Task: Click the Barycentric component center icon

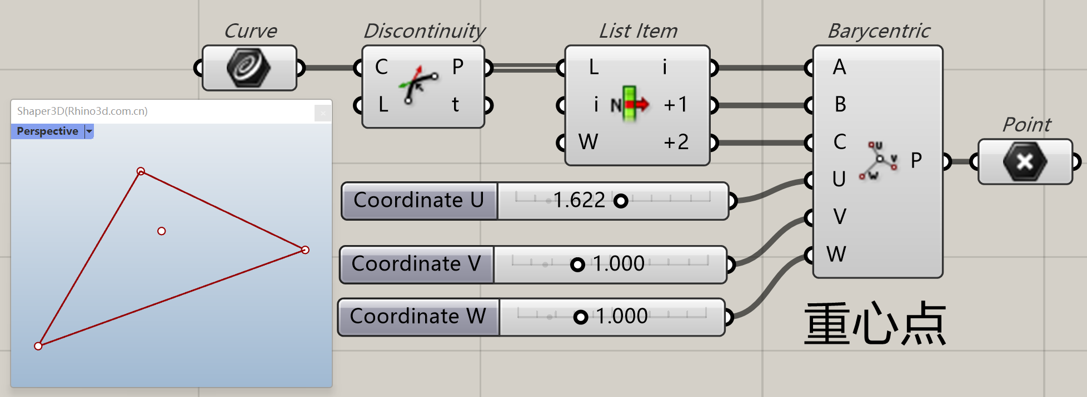Action: tap(879, 160)
